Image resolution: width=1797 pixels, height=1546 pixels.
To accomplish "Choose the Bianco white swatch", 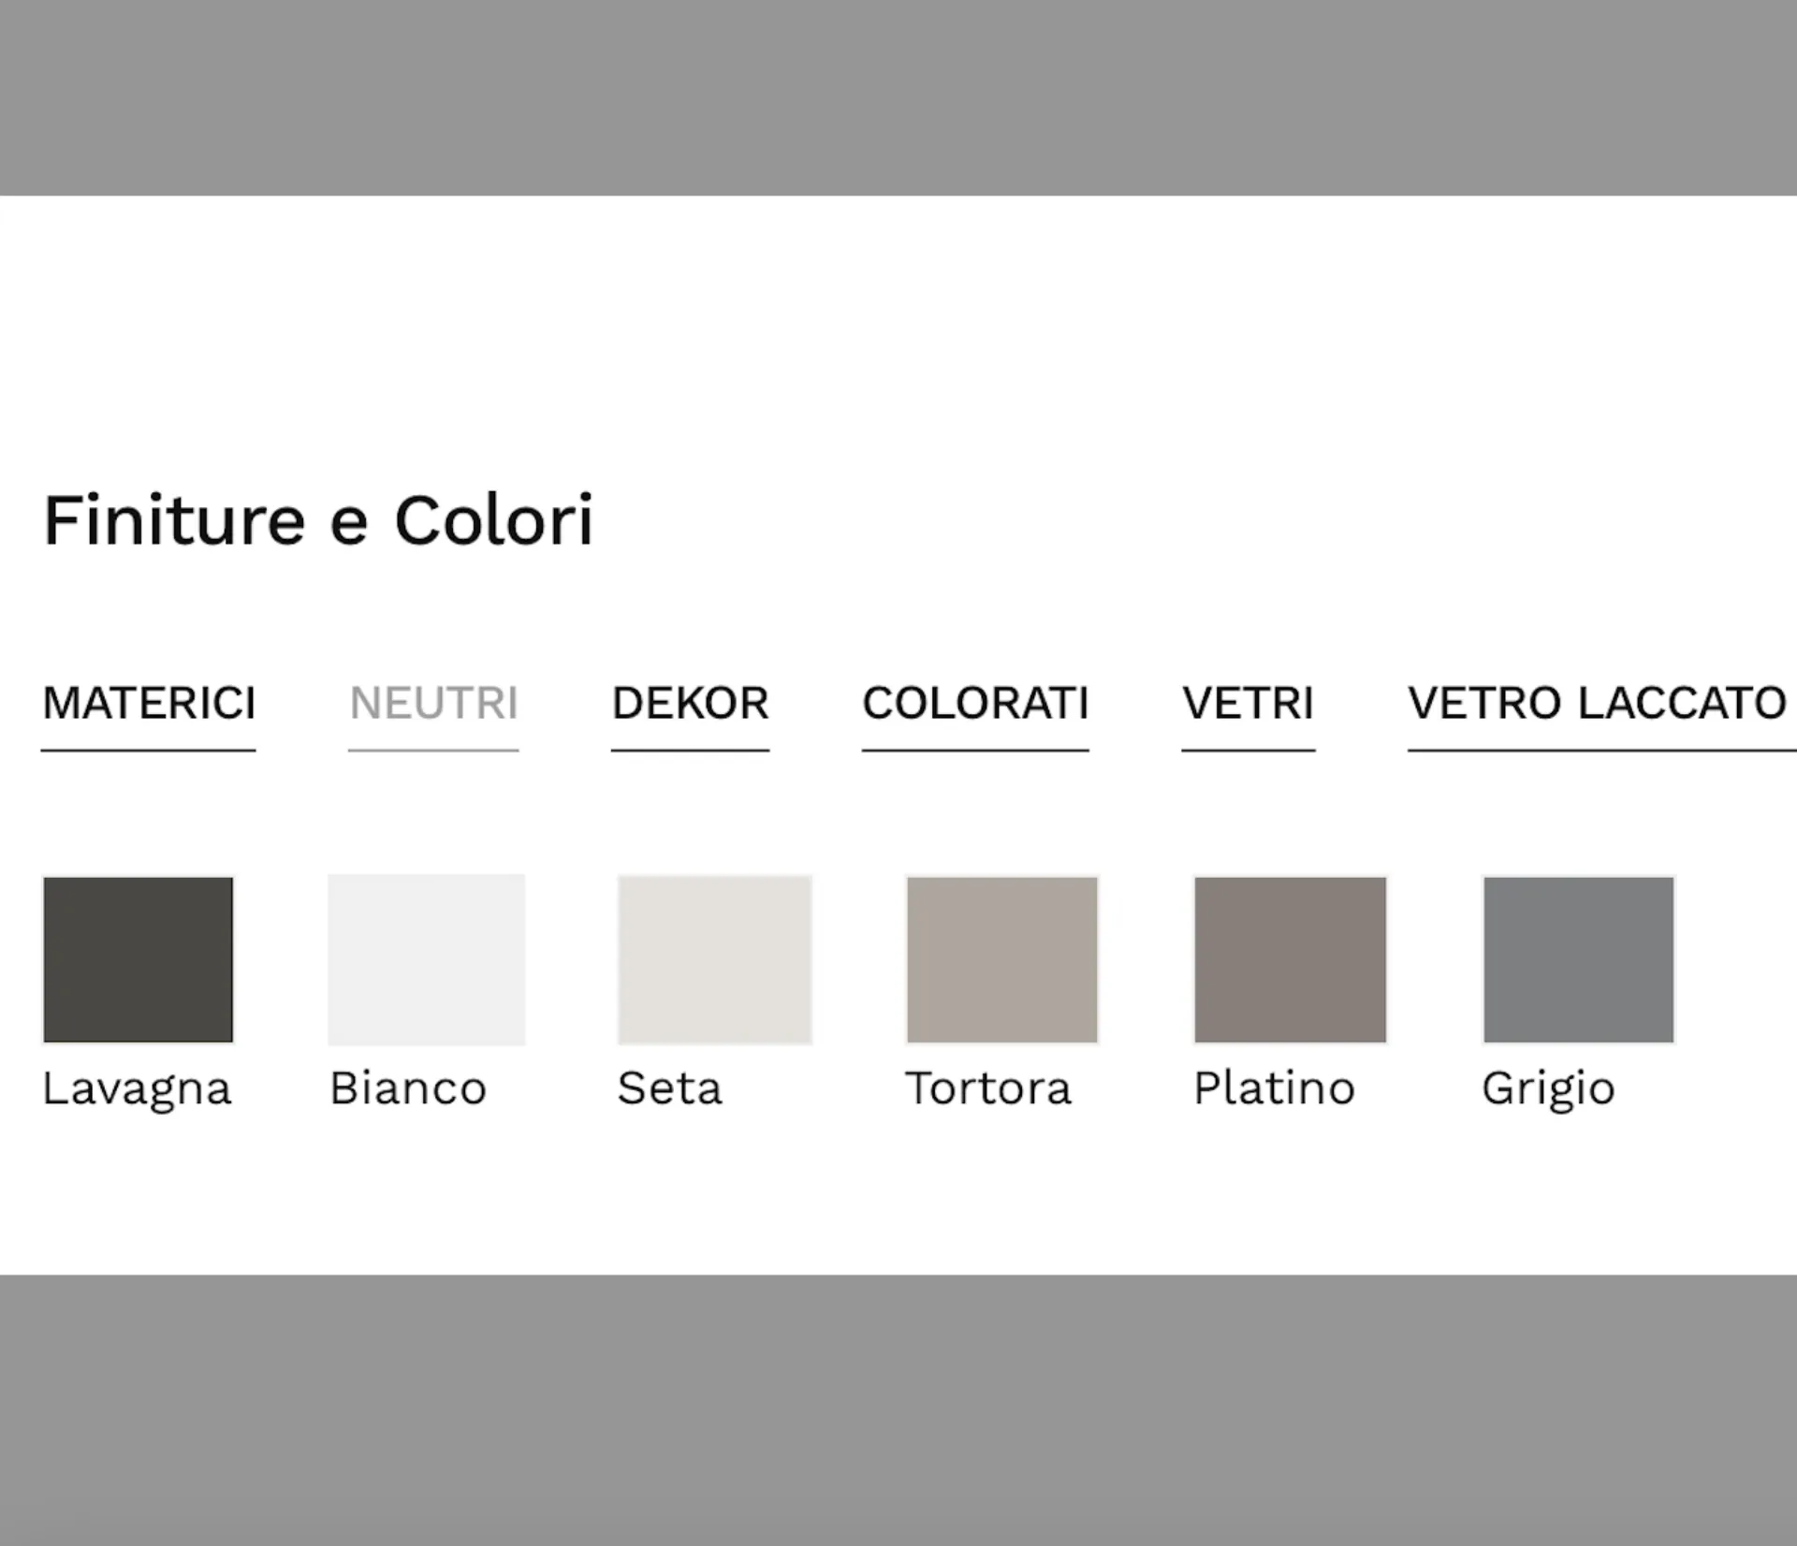I will [x=427, y=959].
